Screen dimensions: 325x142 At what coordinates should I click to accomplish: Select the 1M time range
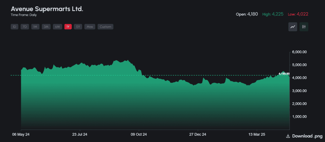click(x=35, y=27)
